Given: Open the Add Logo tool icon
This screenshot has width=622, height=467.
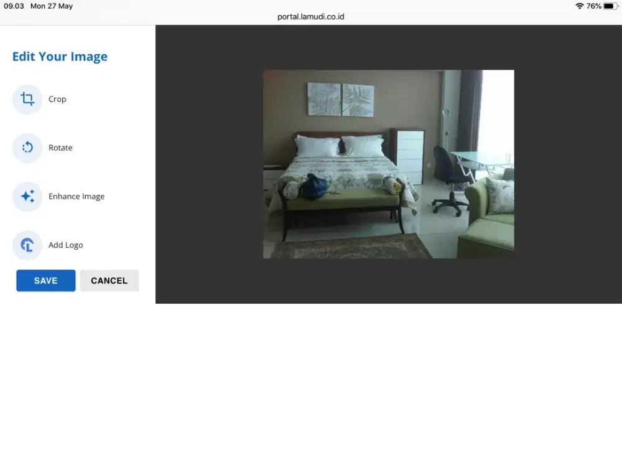Looking at the screenshot, I should (x=27, y=245).
